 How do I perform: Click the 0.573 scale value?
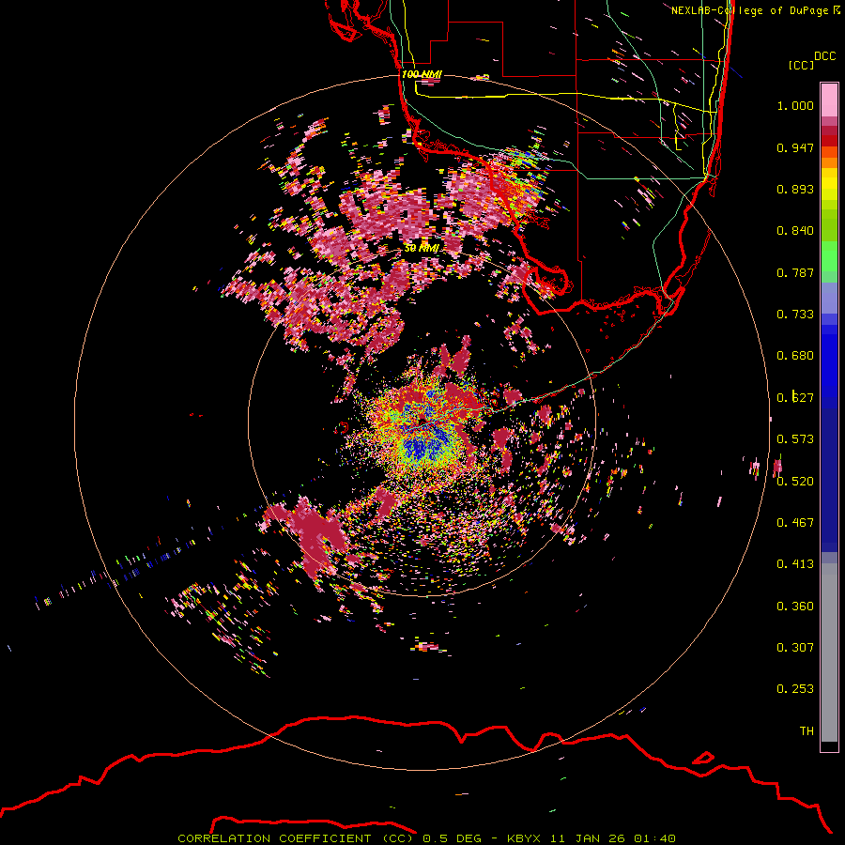pos(795,439)
